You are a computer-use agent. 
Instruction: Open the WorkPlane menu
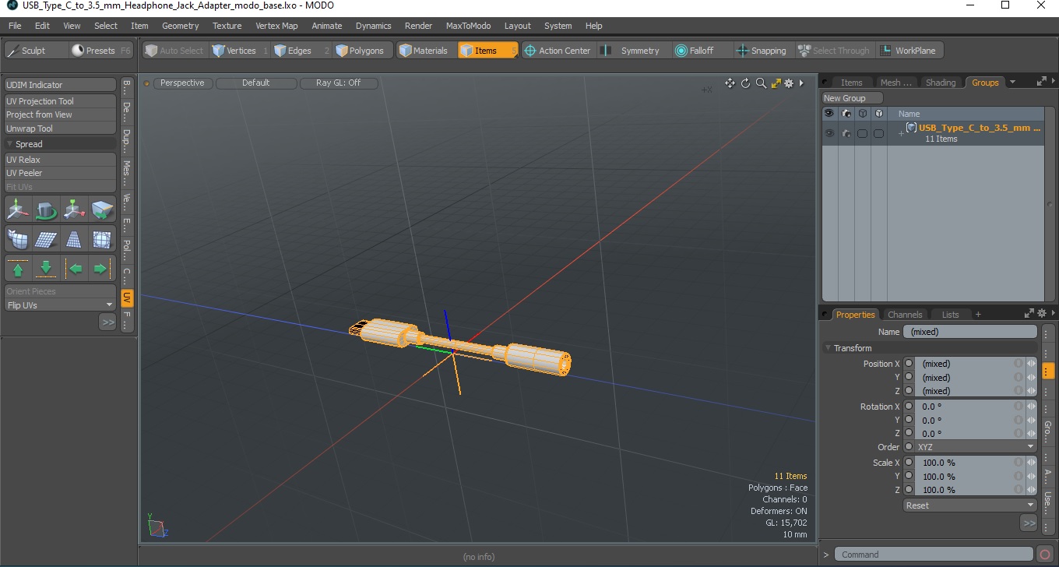(x=910, y=51)
